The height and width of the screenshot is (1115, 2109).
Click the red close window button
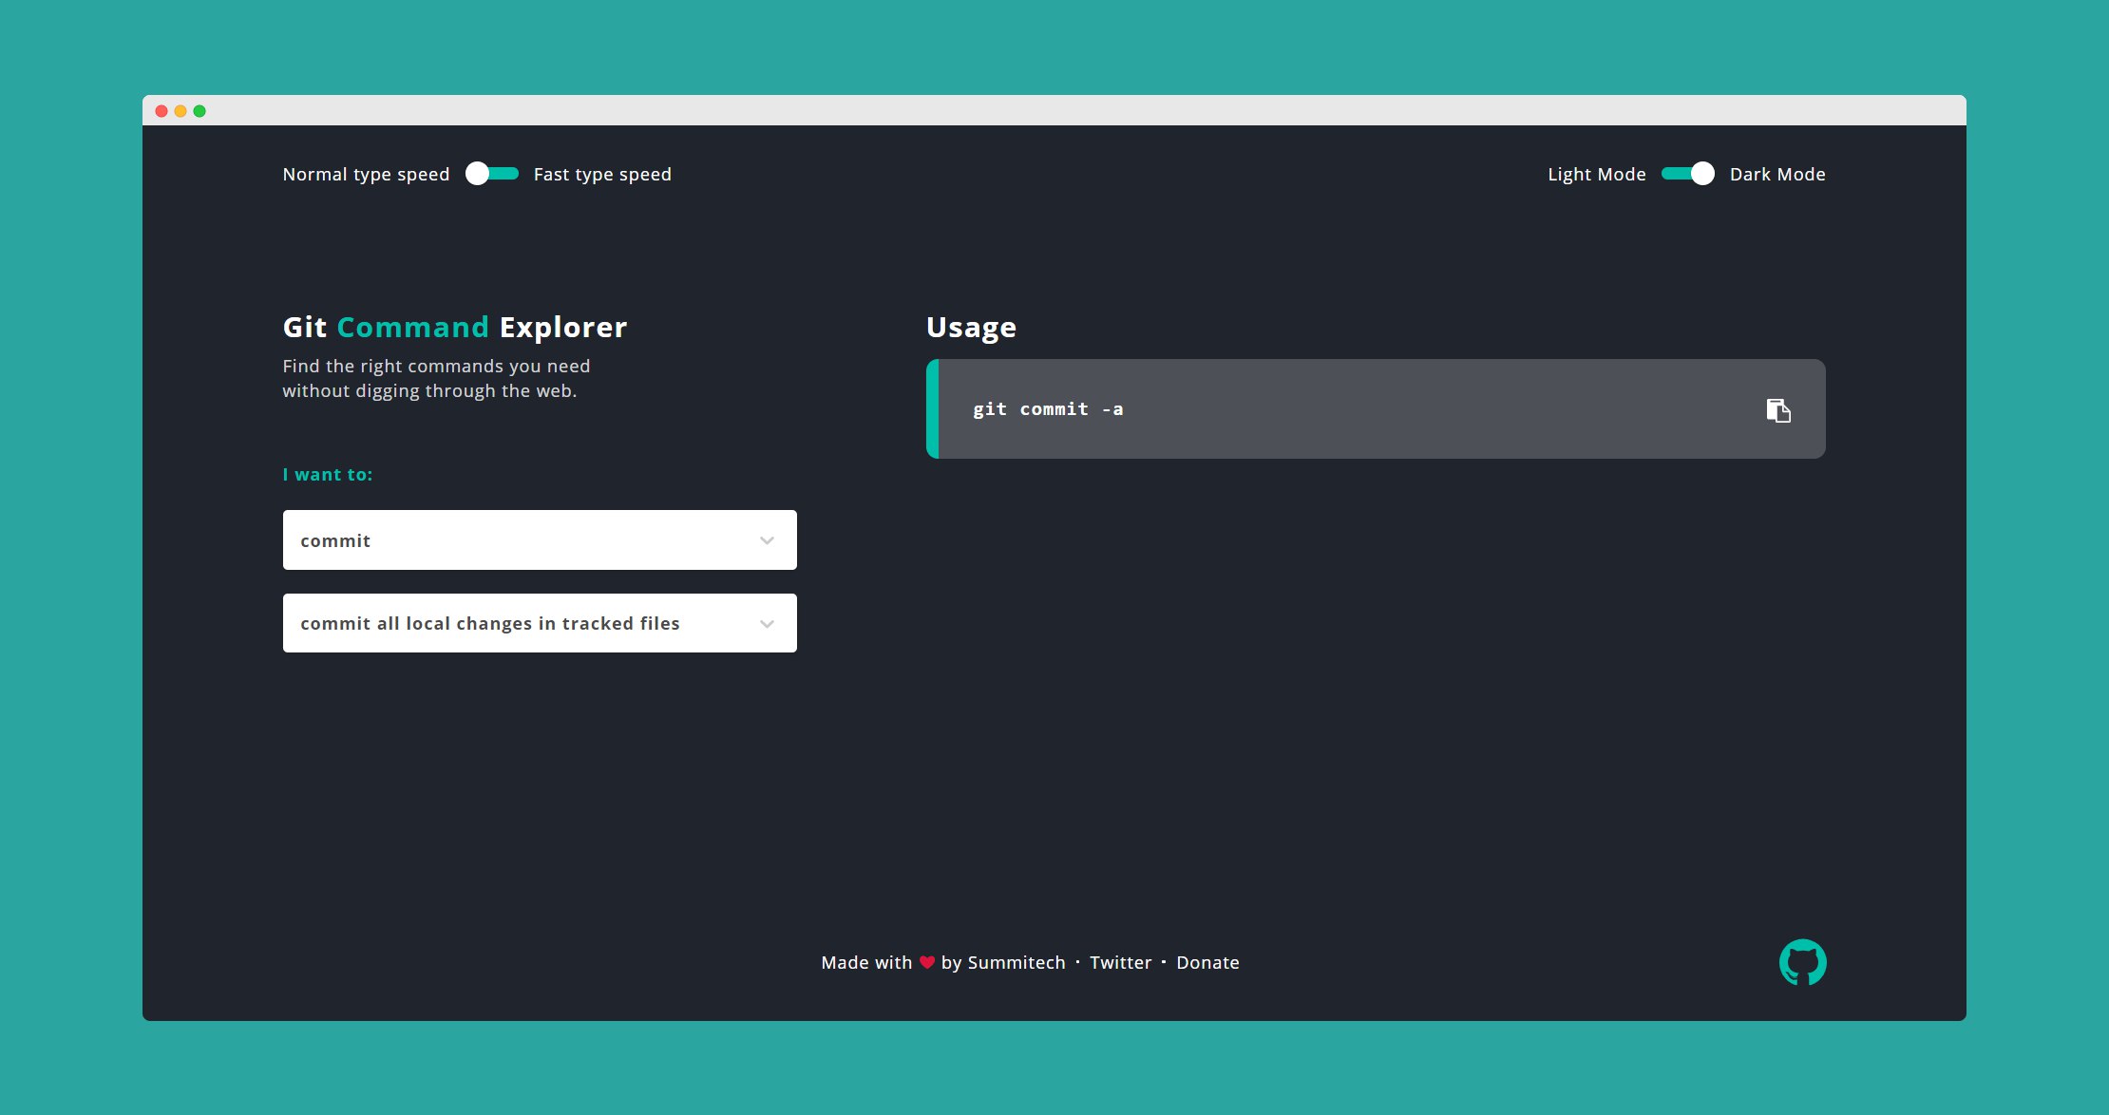(x=161, y=111)
